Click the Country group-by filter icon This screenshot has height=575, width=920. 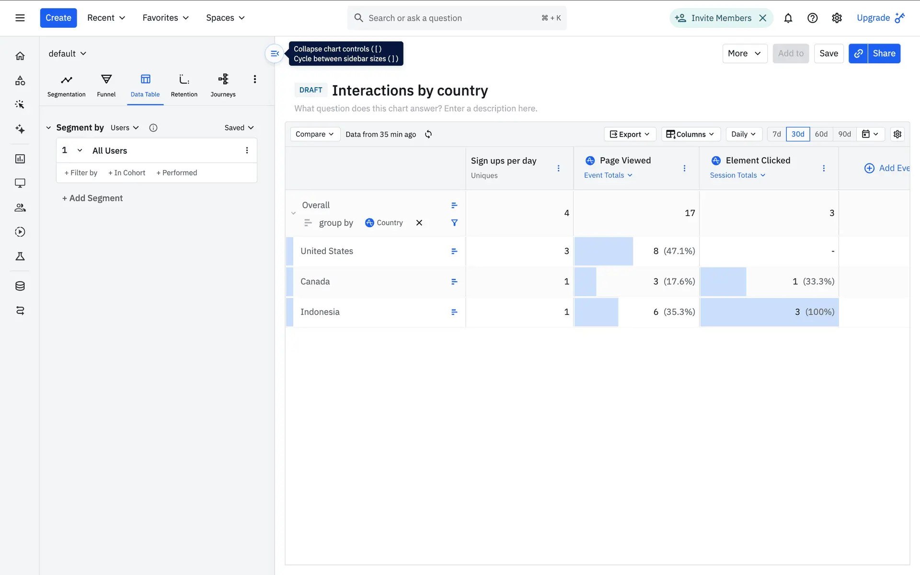pos(454,223)
